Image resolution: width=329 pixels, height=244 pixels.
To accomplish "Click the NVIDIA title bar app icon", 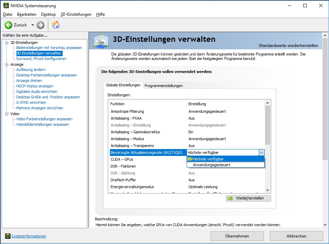I will [x=6, y=5].
